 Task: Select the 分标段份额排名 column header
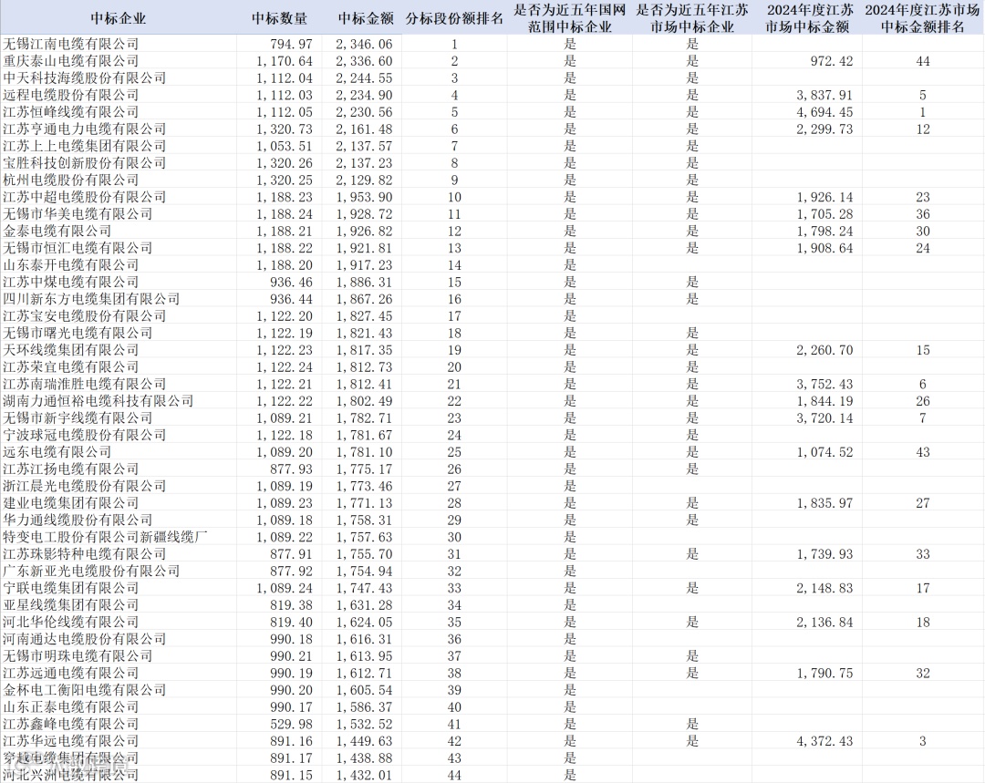point(454,18)
